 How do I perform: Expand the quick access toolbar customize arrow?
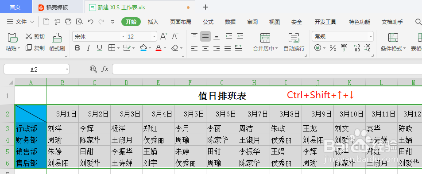(x=113, y=22)
